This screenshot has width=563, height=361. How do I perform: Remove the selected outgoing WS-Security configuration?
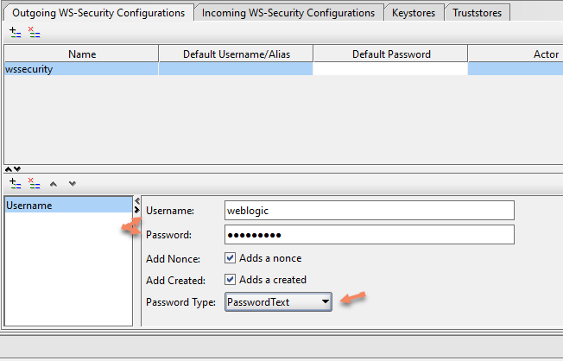34,31
